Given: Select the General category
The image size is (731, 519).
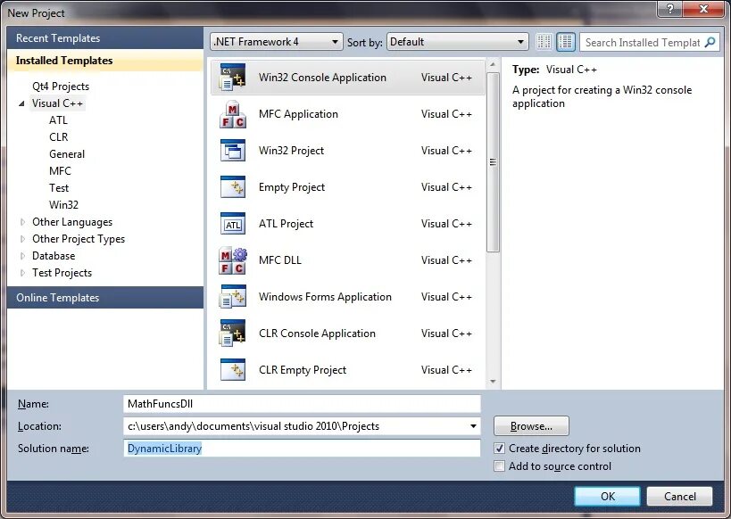Looking at the screenshot, I should click(x=67, y=154).
